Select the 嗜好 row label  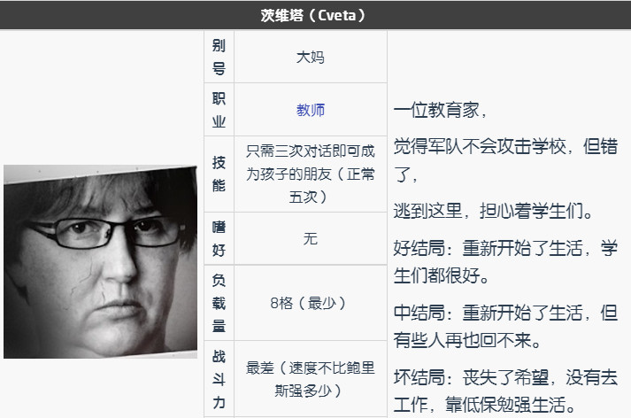(219, 238)
